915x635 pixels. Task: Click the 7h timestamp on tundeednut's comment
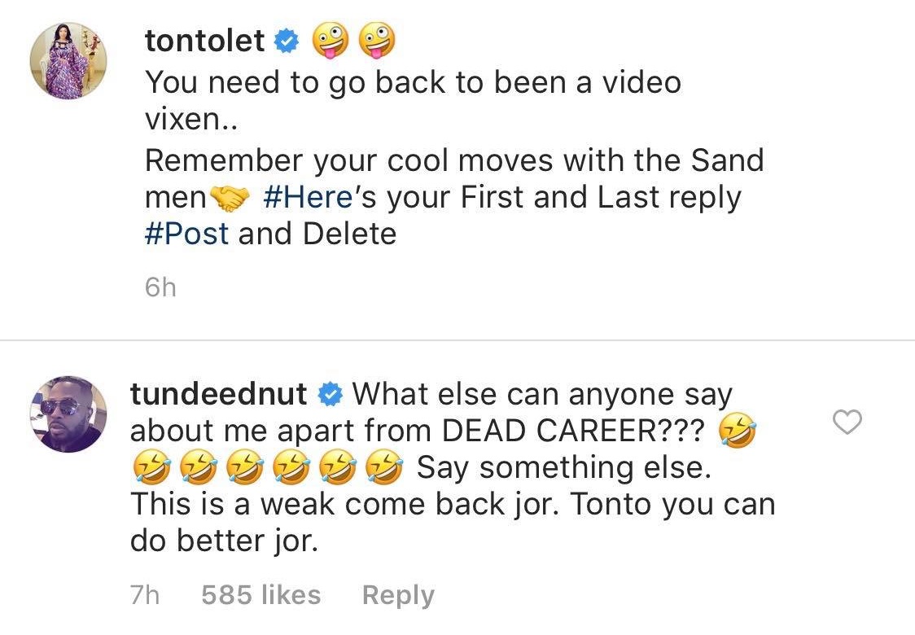(145, 595)
